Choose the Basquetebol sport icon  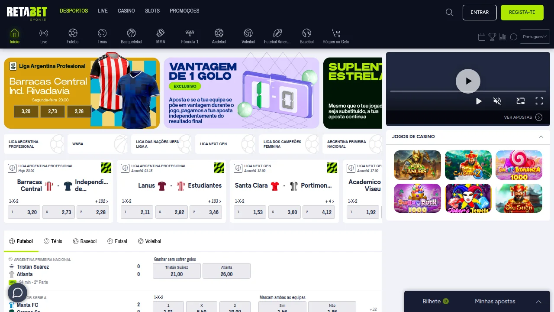point(132,33)
